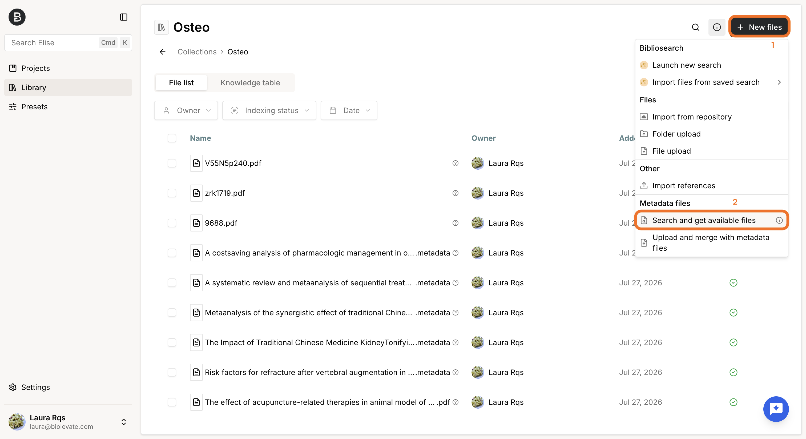Sort by the Name column header
806x439 pixels.
coord(200,138)
